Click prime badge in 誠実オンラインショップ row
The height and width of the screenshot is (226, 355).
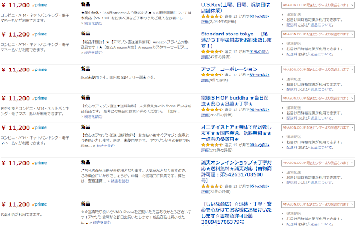point(39,163)
